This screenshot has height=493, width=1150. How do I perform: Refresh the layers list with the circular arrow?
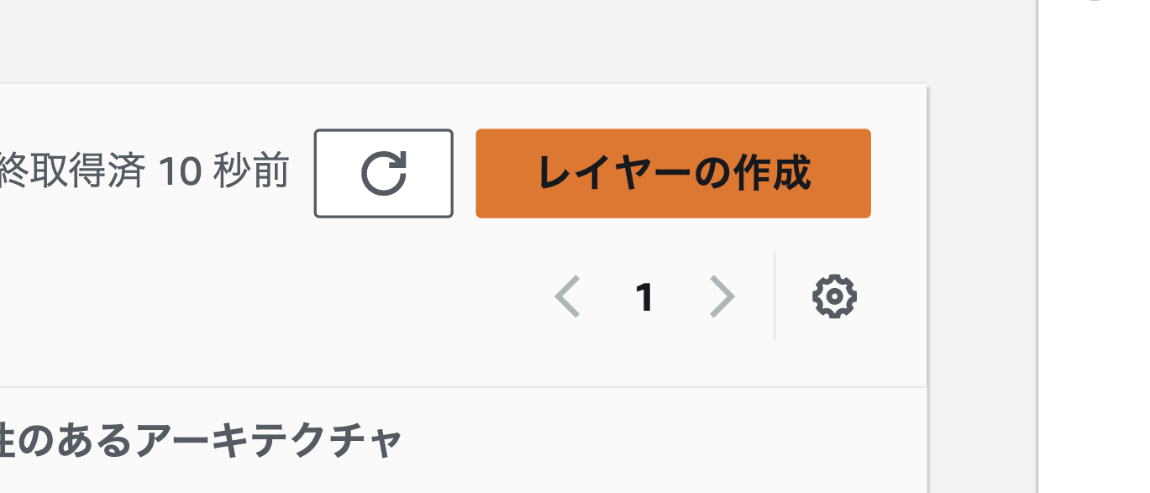point(383,173)
